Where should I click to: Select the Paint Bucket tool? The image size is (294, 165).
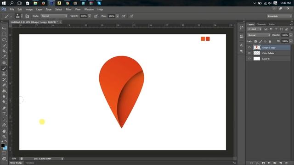click(x=4, y=91)
